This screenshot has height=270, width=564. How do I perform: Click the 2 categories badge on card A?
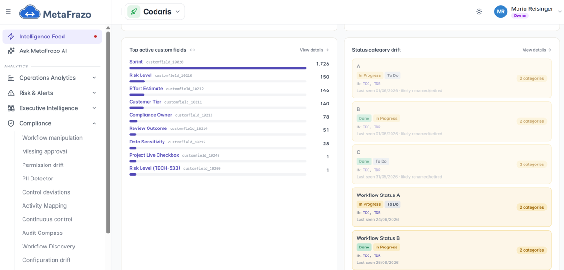pos(532,78)
